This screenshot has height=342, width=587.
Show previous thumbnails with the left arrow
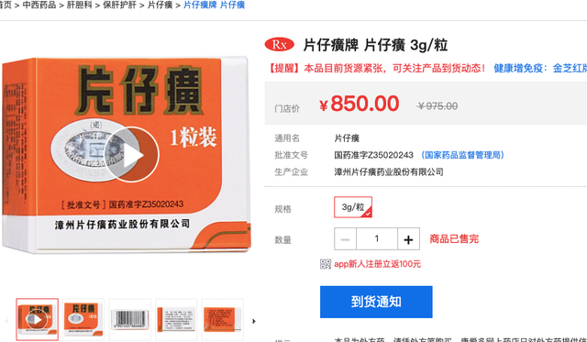pos(6,321)
